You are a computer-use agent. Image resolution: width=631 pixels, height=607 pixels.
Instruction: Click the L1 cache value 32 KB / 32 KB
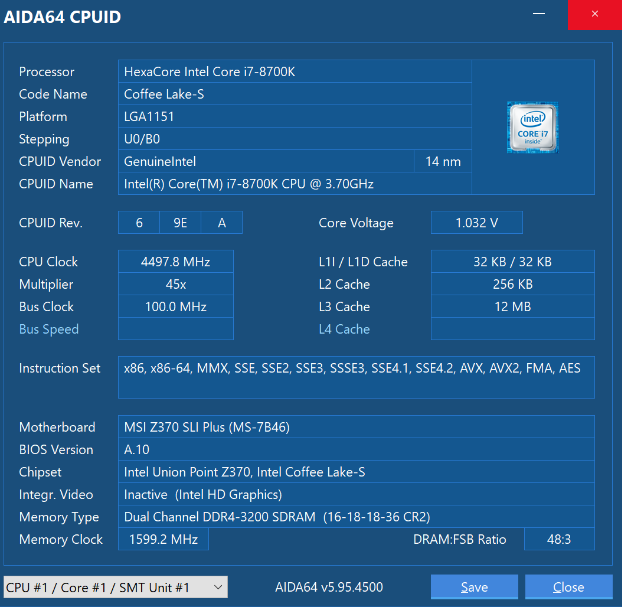(513, 262)
